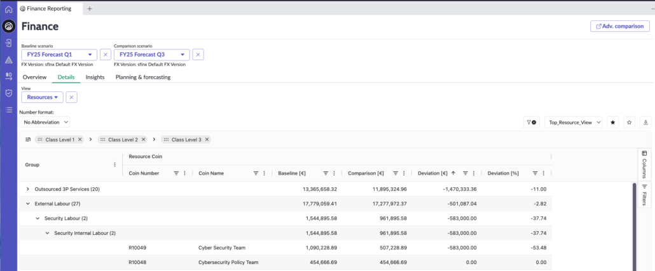Open the Baseline [€] column menu dots
Viewport: 655px width, 271px height.
point(334,173)
